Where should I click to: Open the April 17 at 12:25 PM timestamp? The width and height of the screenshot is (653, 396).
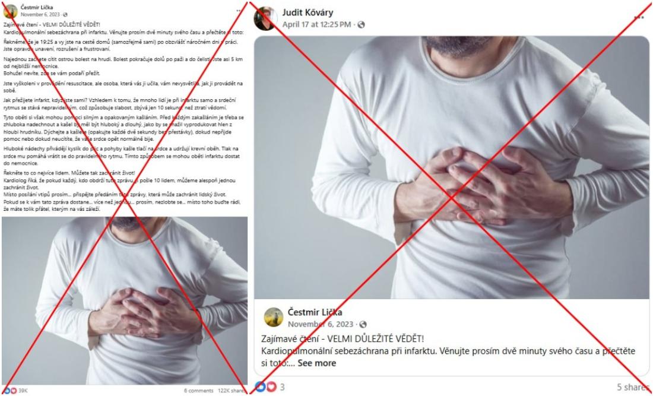[x=316, y=24]
